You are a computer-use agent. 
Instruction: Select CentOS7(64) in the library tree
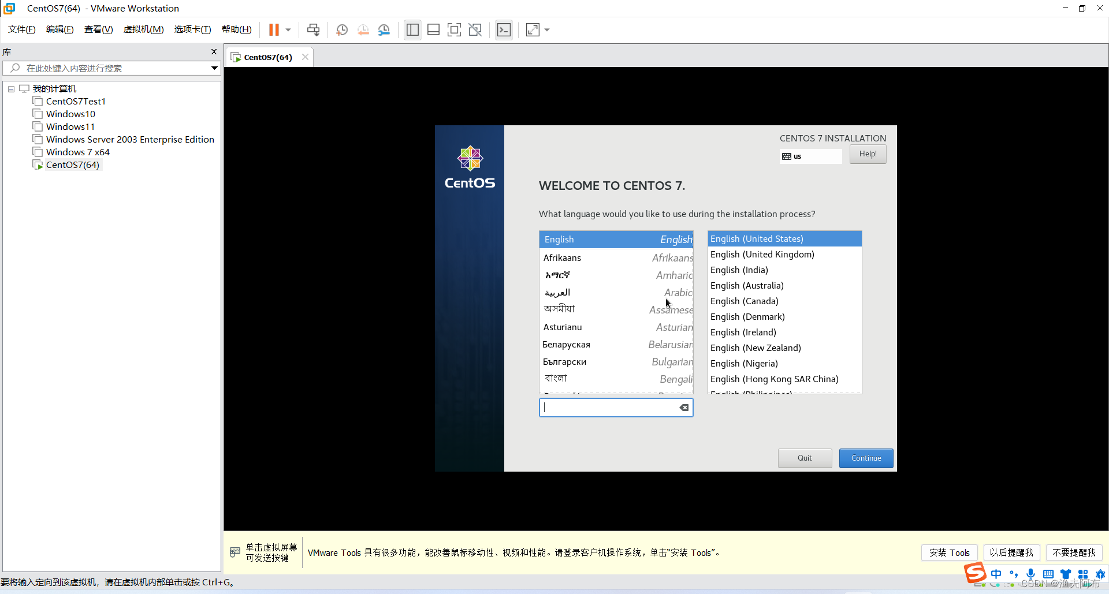72,165
